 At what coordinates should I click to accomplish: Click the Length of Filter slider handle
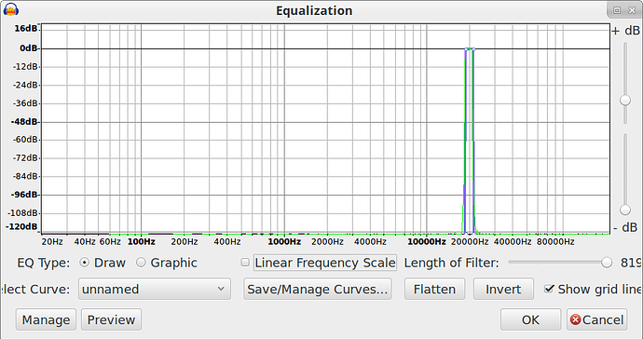click(607, 263)
